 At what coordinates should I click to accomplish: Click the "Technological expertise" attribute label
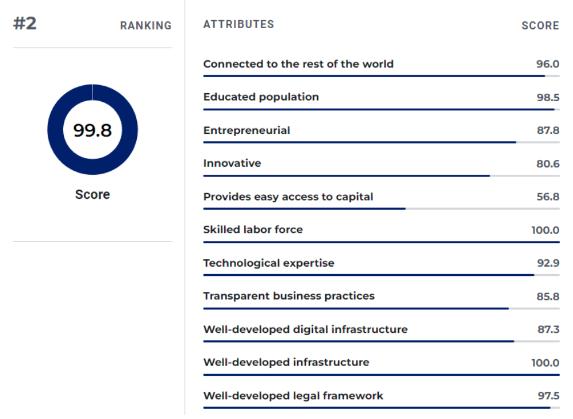point(268,263)
